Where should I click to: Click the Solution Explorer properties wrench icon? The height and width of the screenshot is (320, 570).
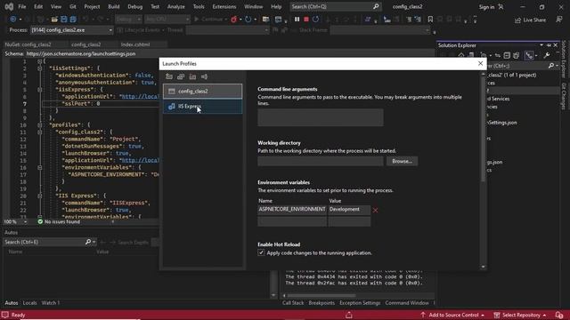pos(546,55)
